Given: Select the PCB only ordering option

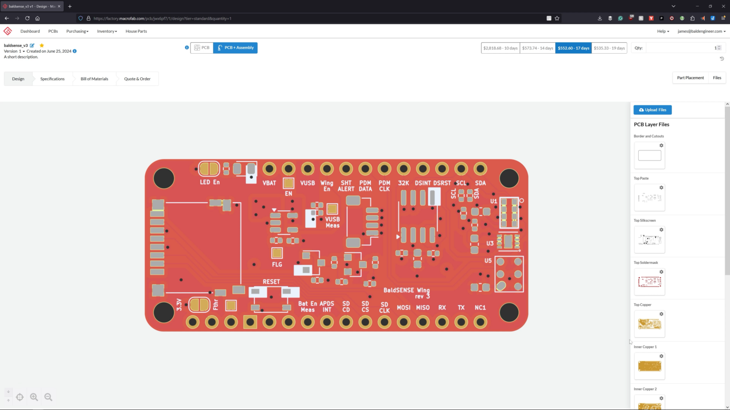Looking at the screenshot, I should tap(202, 47).
